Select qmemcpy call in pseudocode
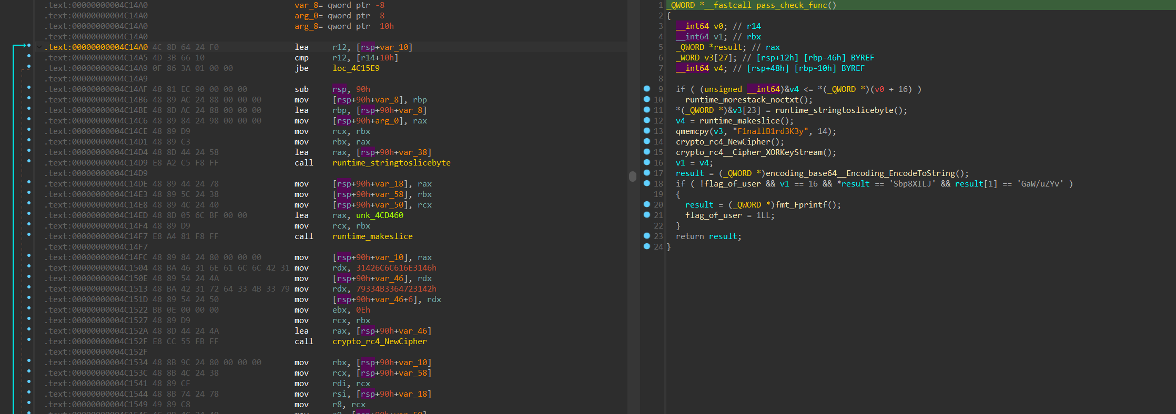This screenshot has height=414, width=1176. [692, 131]
